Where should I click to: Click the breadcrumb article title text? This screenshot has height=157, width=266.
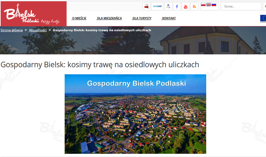pyautogui.click(x=102, y=30)
